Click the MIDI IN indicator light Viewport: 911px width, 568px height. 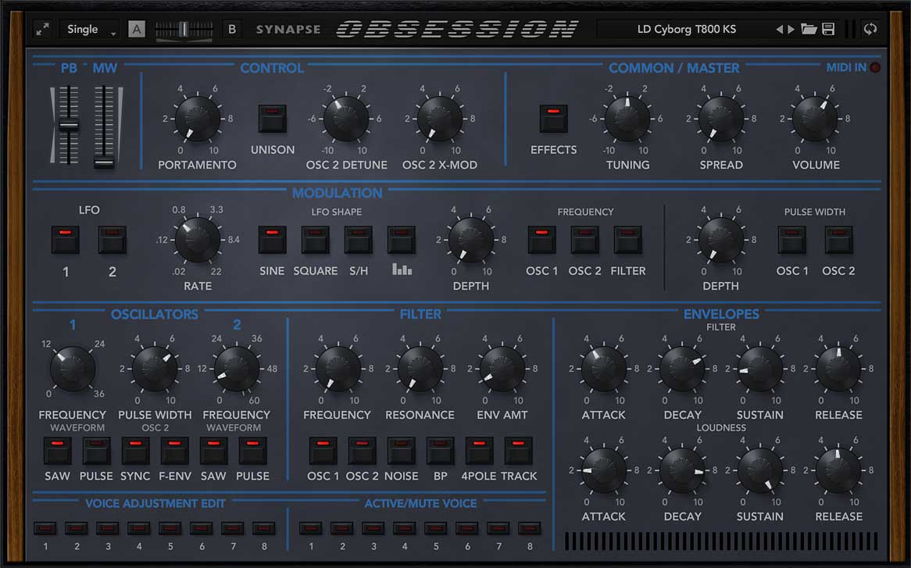coord(877,67)
